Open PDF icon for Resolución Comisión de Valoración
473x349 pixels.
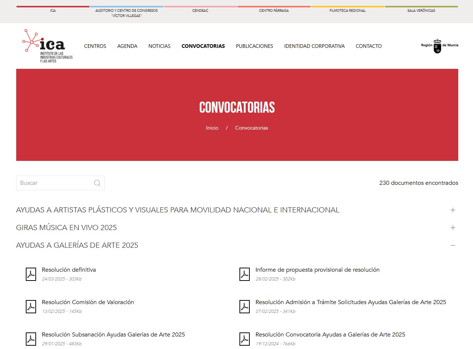[x=31, y=307]
